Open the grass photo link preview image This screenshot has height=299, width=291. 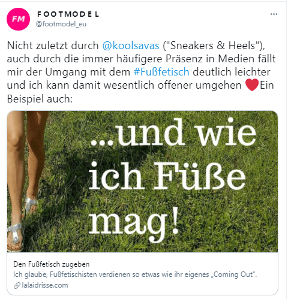pyautogui.click(x=142, y=182)
